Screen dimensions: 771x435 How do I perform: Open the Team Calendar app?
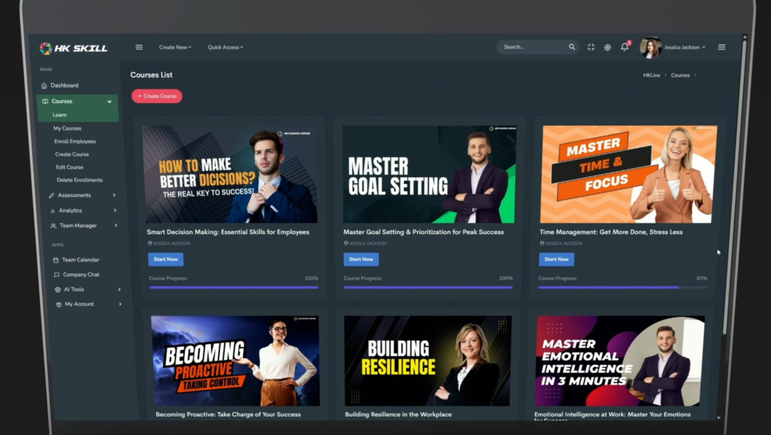coord(56,260)
